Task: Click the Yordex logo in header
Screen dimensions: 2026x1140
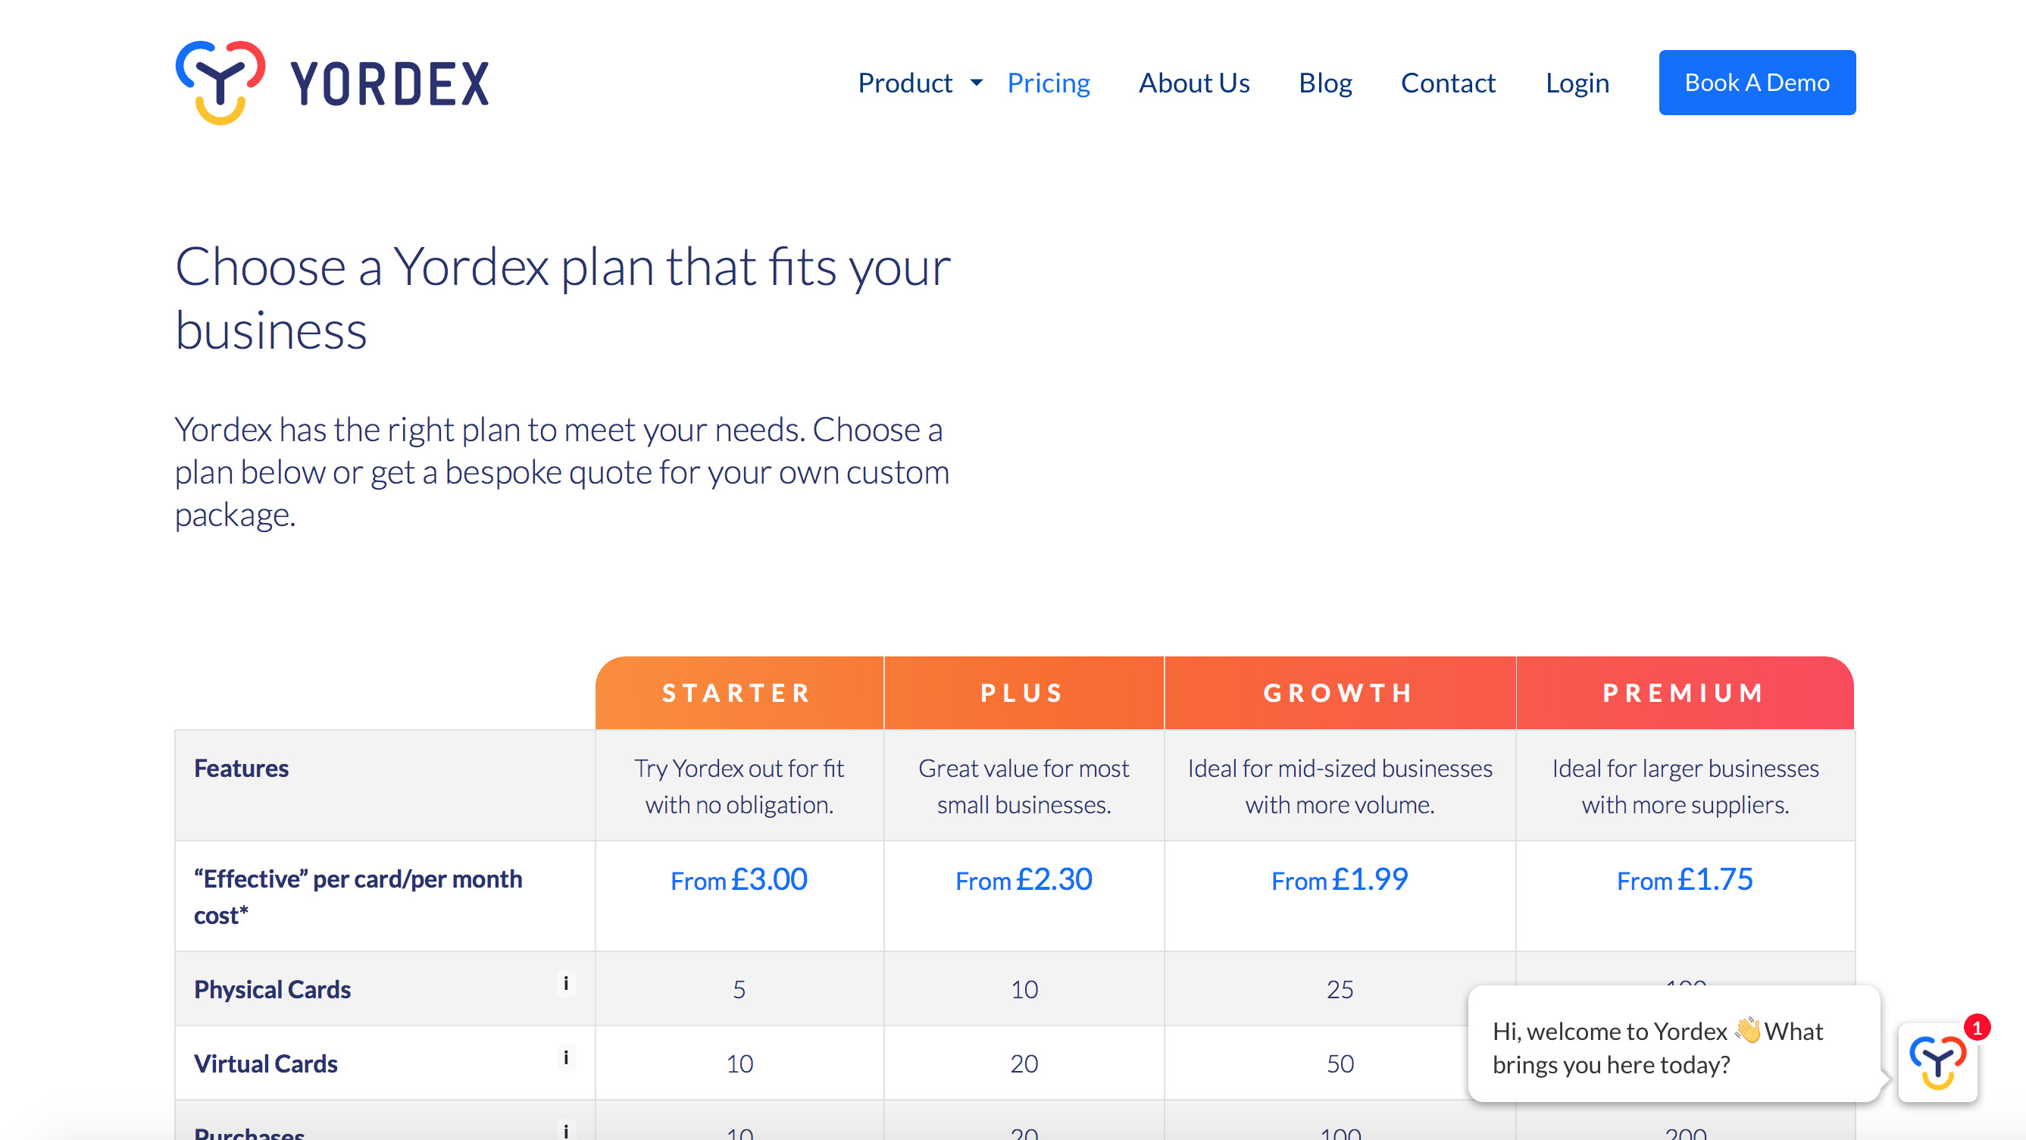Action: (331, 83)
